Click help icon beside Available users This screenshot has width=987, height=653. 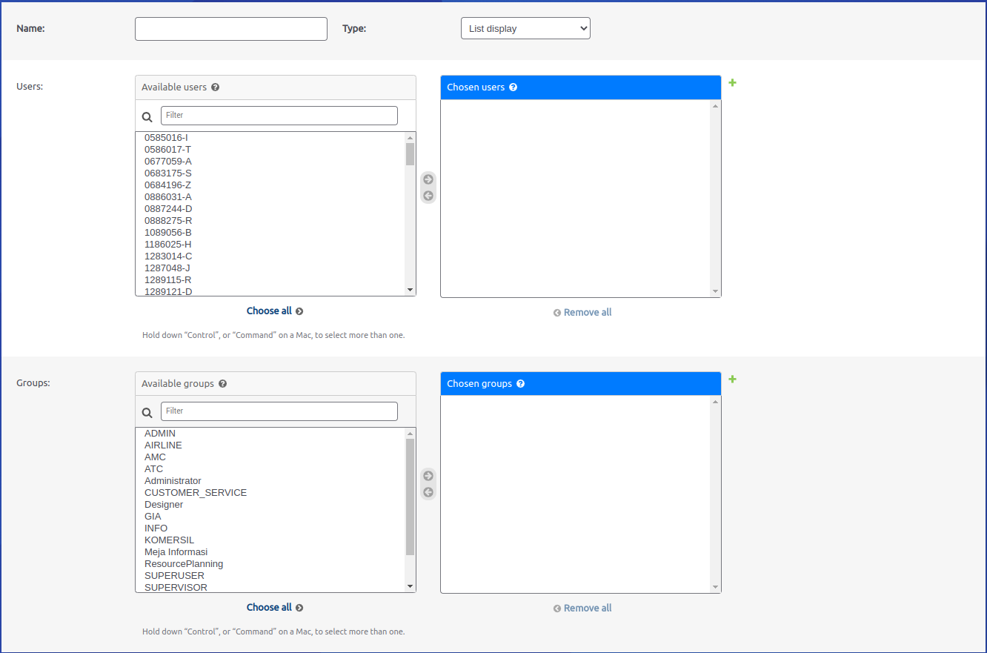pos(215,87)
